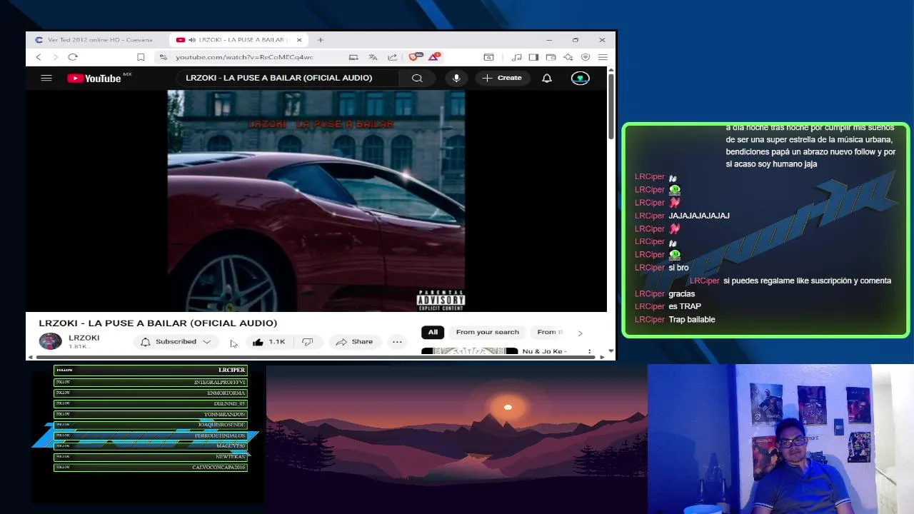Viewport: 914px width, 514px height.
Task: Select the From your search chip
Action: coord(488,332)
